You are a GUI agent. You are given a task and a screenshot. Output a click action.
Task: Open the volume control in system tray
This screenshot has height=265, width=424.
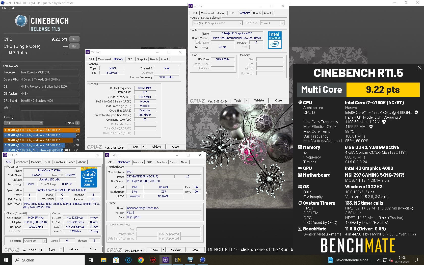391,260
